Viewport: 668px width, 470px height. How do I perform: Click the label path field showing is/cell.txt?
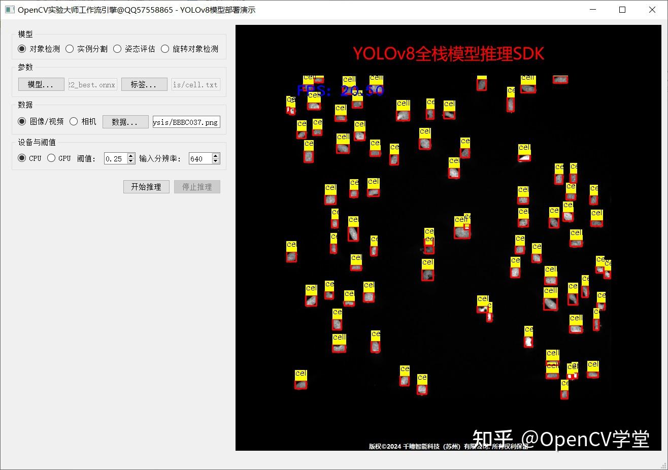(195, 84)
